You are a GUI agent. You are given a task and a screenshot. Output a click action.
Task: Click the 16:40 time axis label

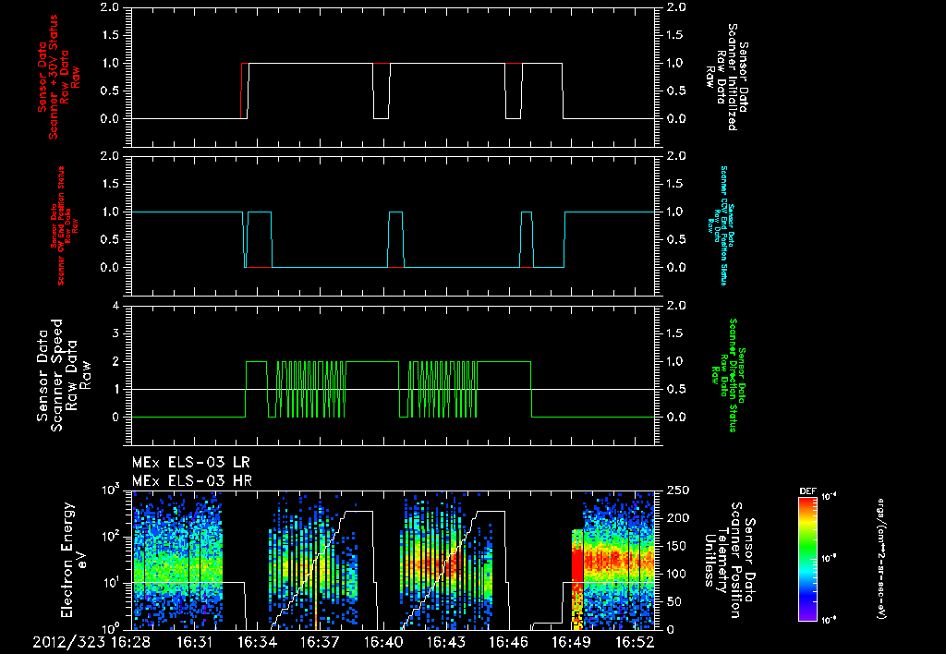383,643
